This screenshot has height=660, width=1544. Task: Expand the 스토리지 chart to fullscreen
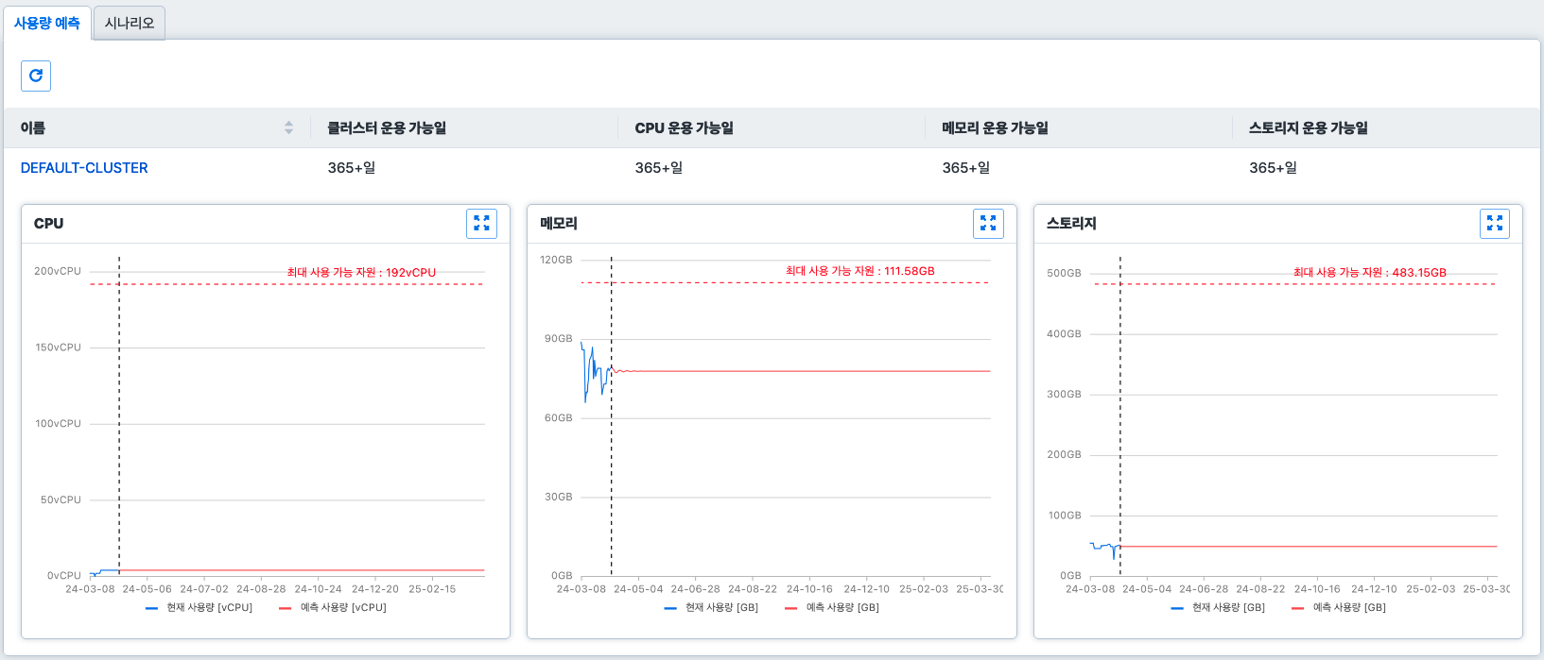1494,223
